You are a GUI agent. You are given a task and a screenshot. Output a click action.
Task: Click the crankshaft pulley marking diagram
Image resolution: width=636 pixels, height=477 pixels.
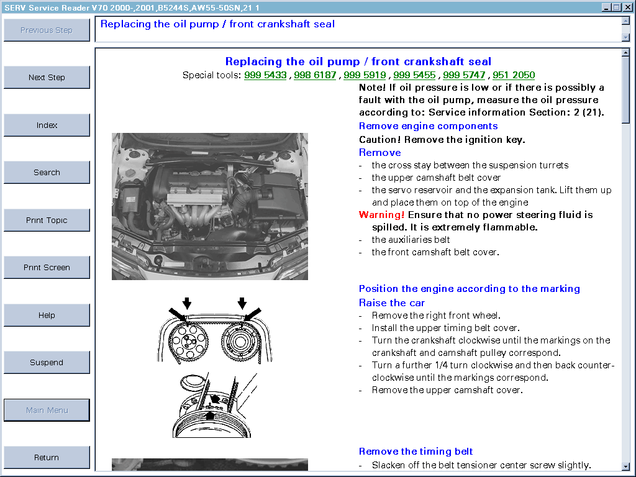(214, 405)
